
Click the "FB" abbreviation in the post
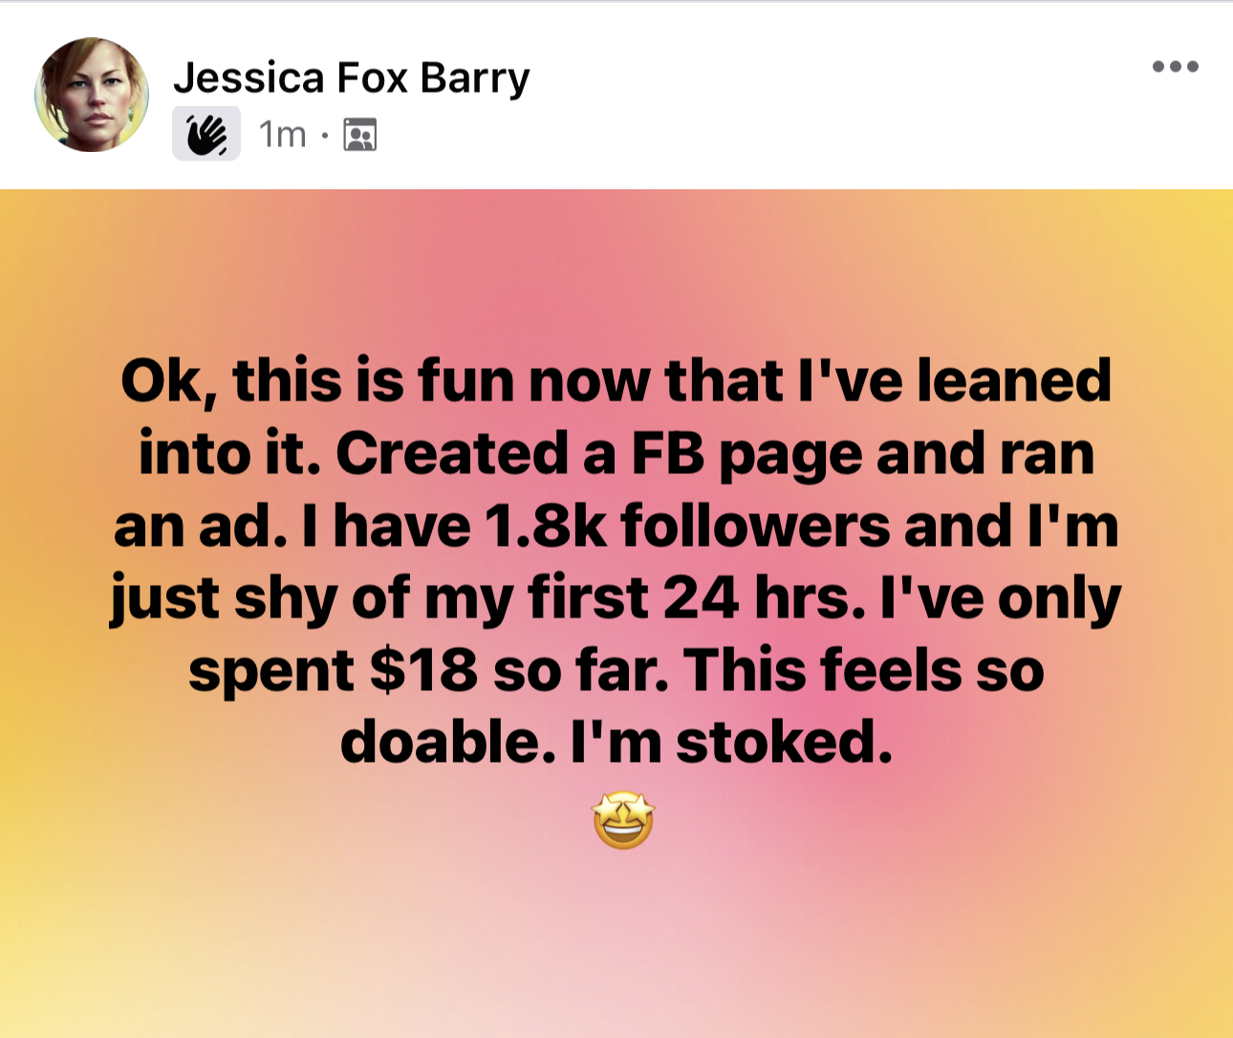[667, 453]
